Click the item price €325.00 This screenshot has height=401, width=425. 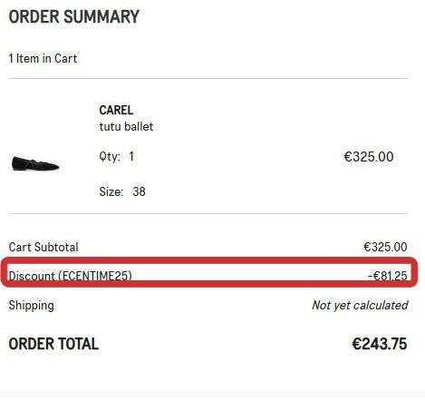369,157
